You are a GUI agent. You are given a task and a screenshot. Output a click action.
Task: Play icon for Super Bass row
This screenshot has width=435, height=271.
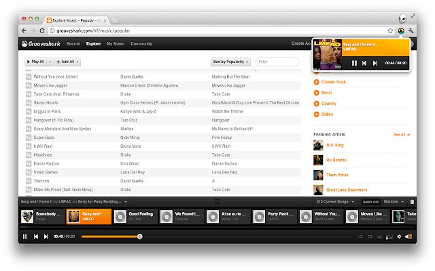point(29,138)
